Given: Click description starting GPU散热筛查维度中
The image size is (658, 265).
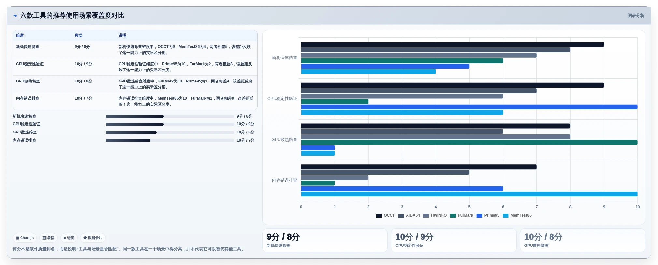Looking at the screenshot, I should click(x=186, y=84).
